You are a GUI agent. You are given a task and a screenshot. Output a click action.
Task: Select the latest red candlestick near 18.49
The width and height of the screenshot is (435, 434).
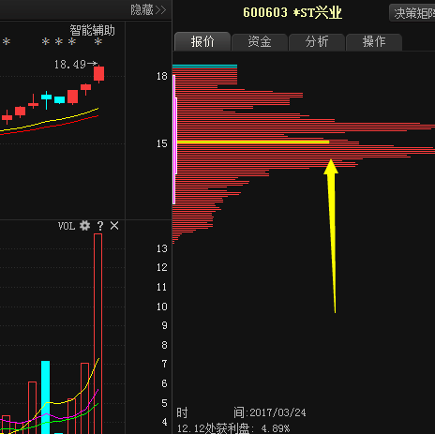point(98,74)
